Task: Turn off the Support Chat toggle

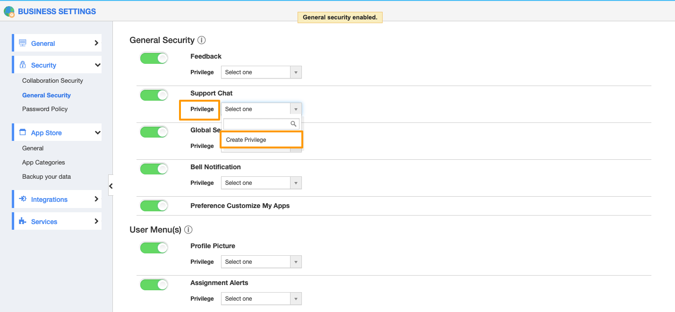Action: pos(154,95)
